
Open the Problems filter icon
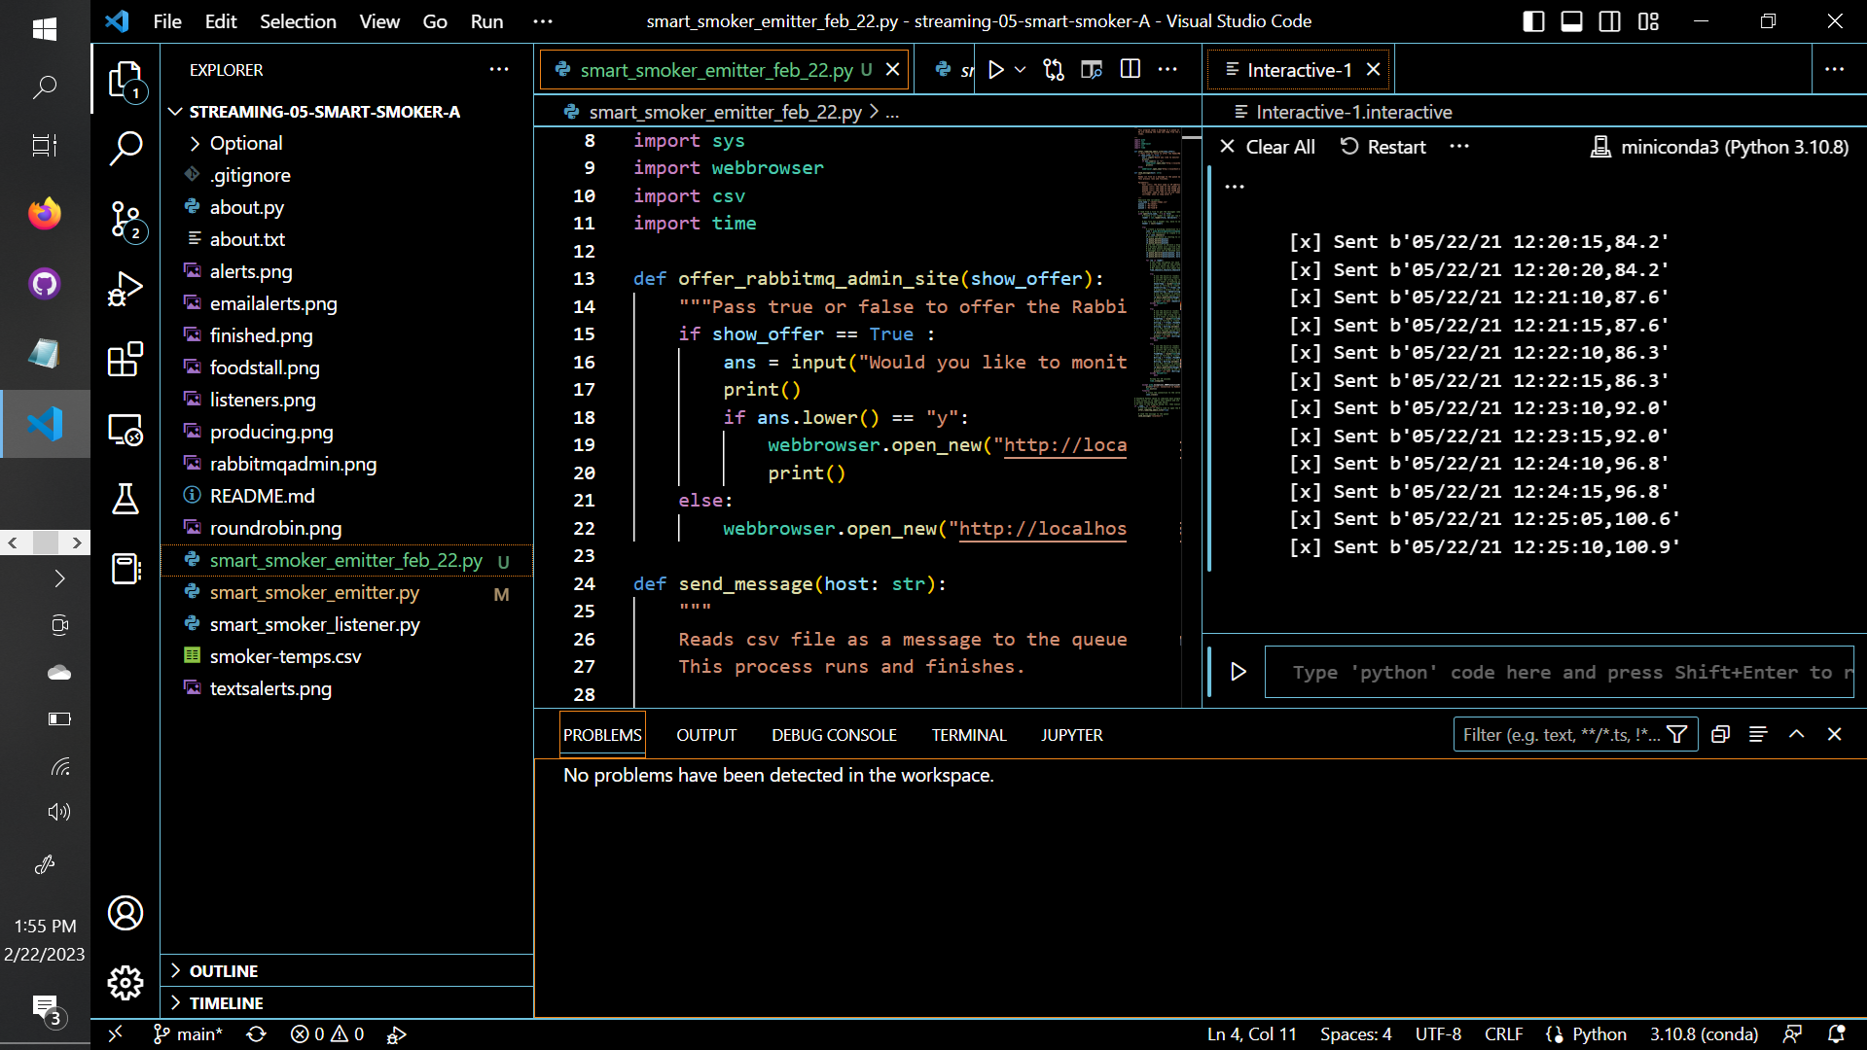pos(1677,734)
